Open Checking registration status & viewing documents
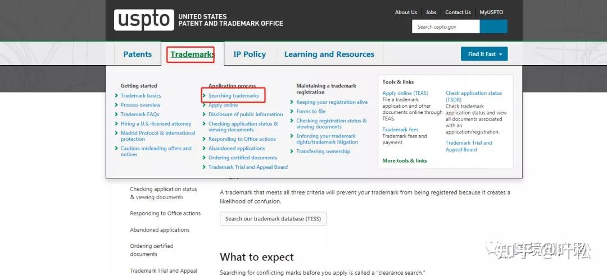 [x=332, y=124]
